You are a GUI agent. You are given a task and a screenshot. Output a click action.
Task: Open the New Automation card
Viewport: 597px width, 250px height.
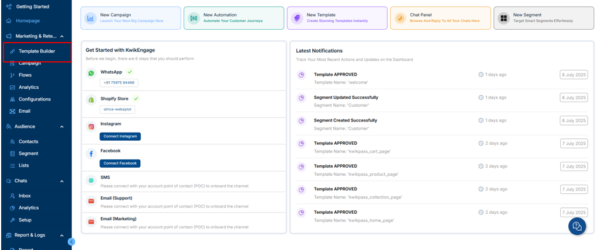234,18
